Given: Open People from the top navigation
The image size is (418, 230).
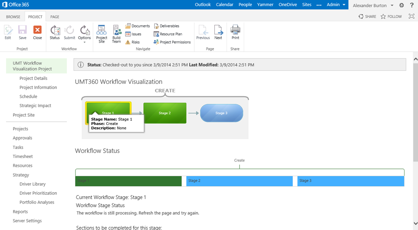Looking at the screenshot, I should pos(245,4).
